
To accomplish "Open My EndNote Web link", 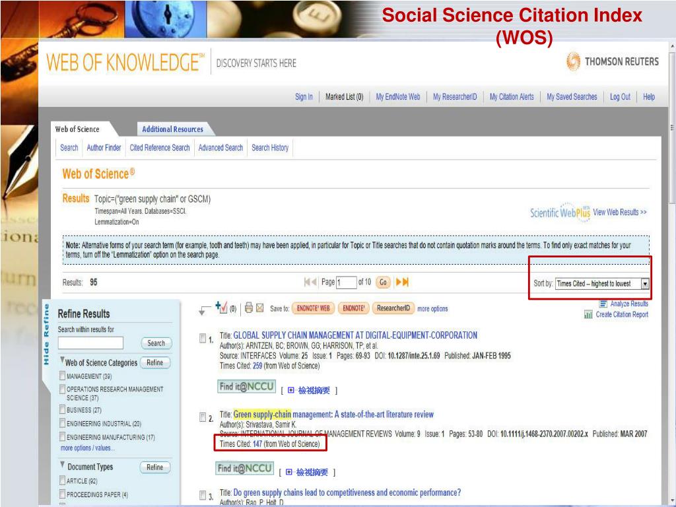I will (398, 96).
